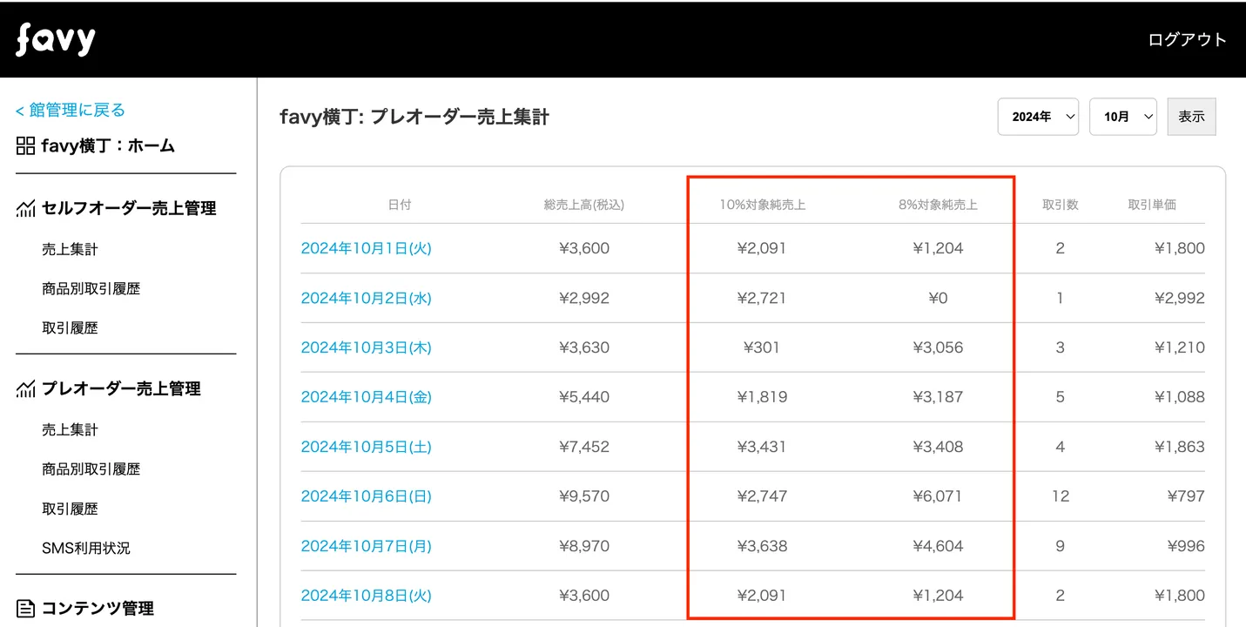The width and height of the screenshot is (1246, 627).
Task: Click the コンテンツ管理 section heading
Action: click(98, 608)
